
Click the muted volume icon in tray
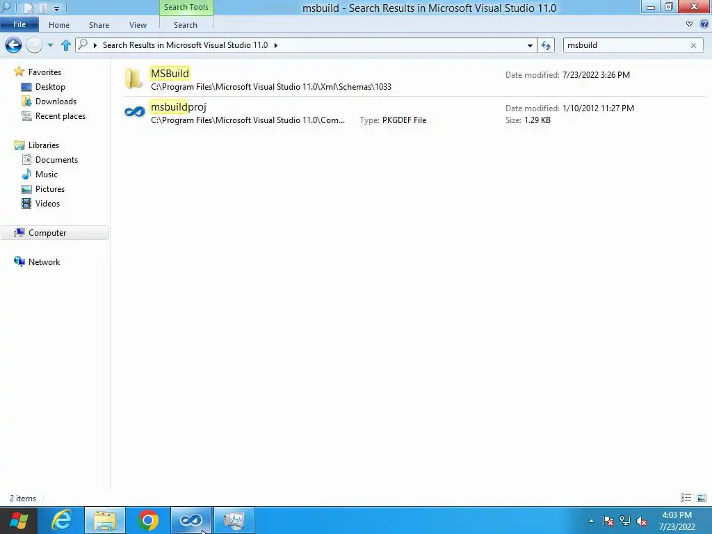642,521
